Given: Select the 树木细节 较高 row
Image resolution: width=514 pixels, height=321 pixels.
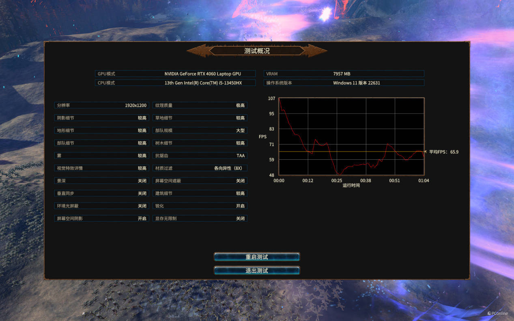Looking at the screenshot, I should pyautogui.click(x=200, y=143).
